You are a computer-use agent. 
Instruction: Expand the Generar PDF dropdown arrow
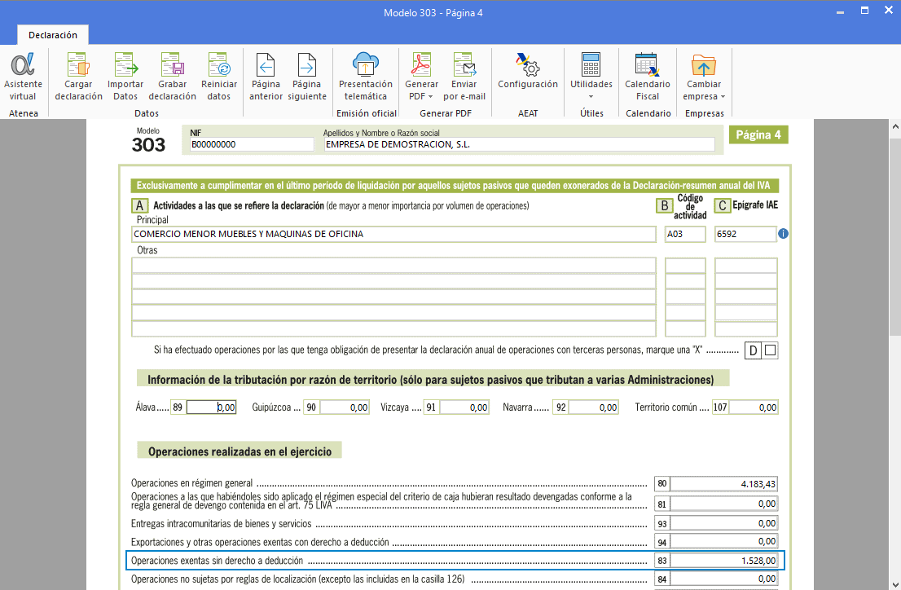(430, 97)
